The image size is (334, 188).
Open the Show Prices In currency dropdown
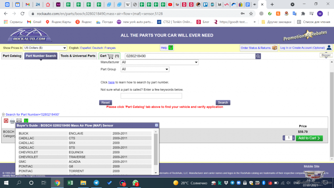(45, 48)
